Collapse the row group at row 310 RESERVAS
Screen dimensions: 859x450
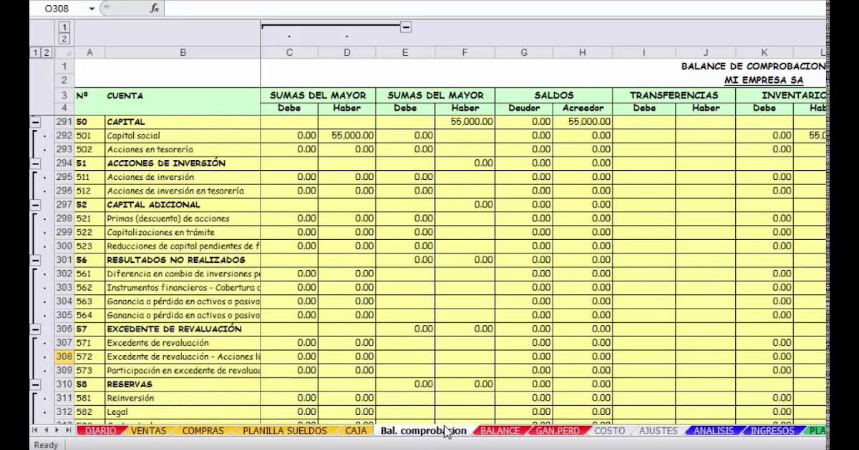click(36, 384)
